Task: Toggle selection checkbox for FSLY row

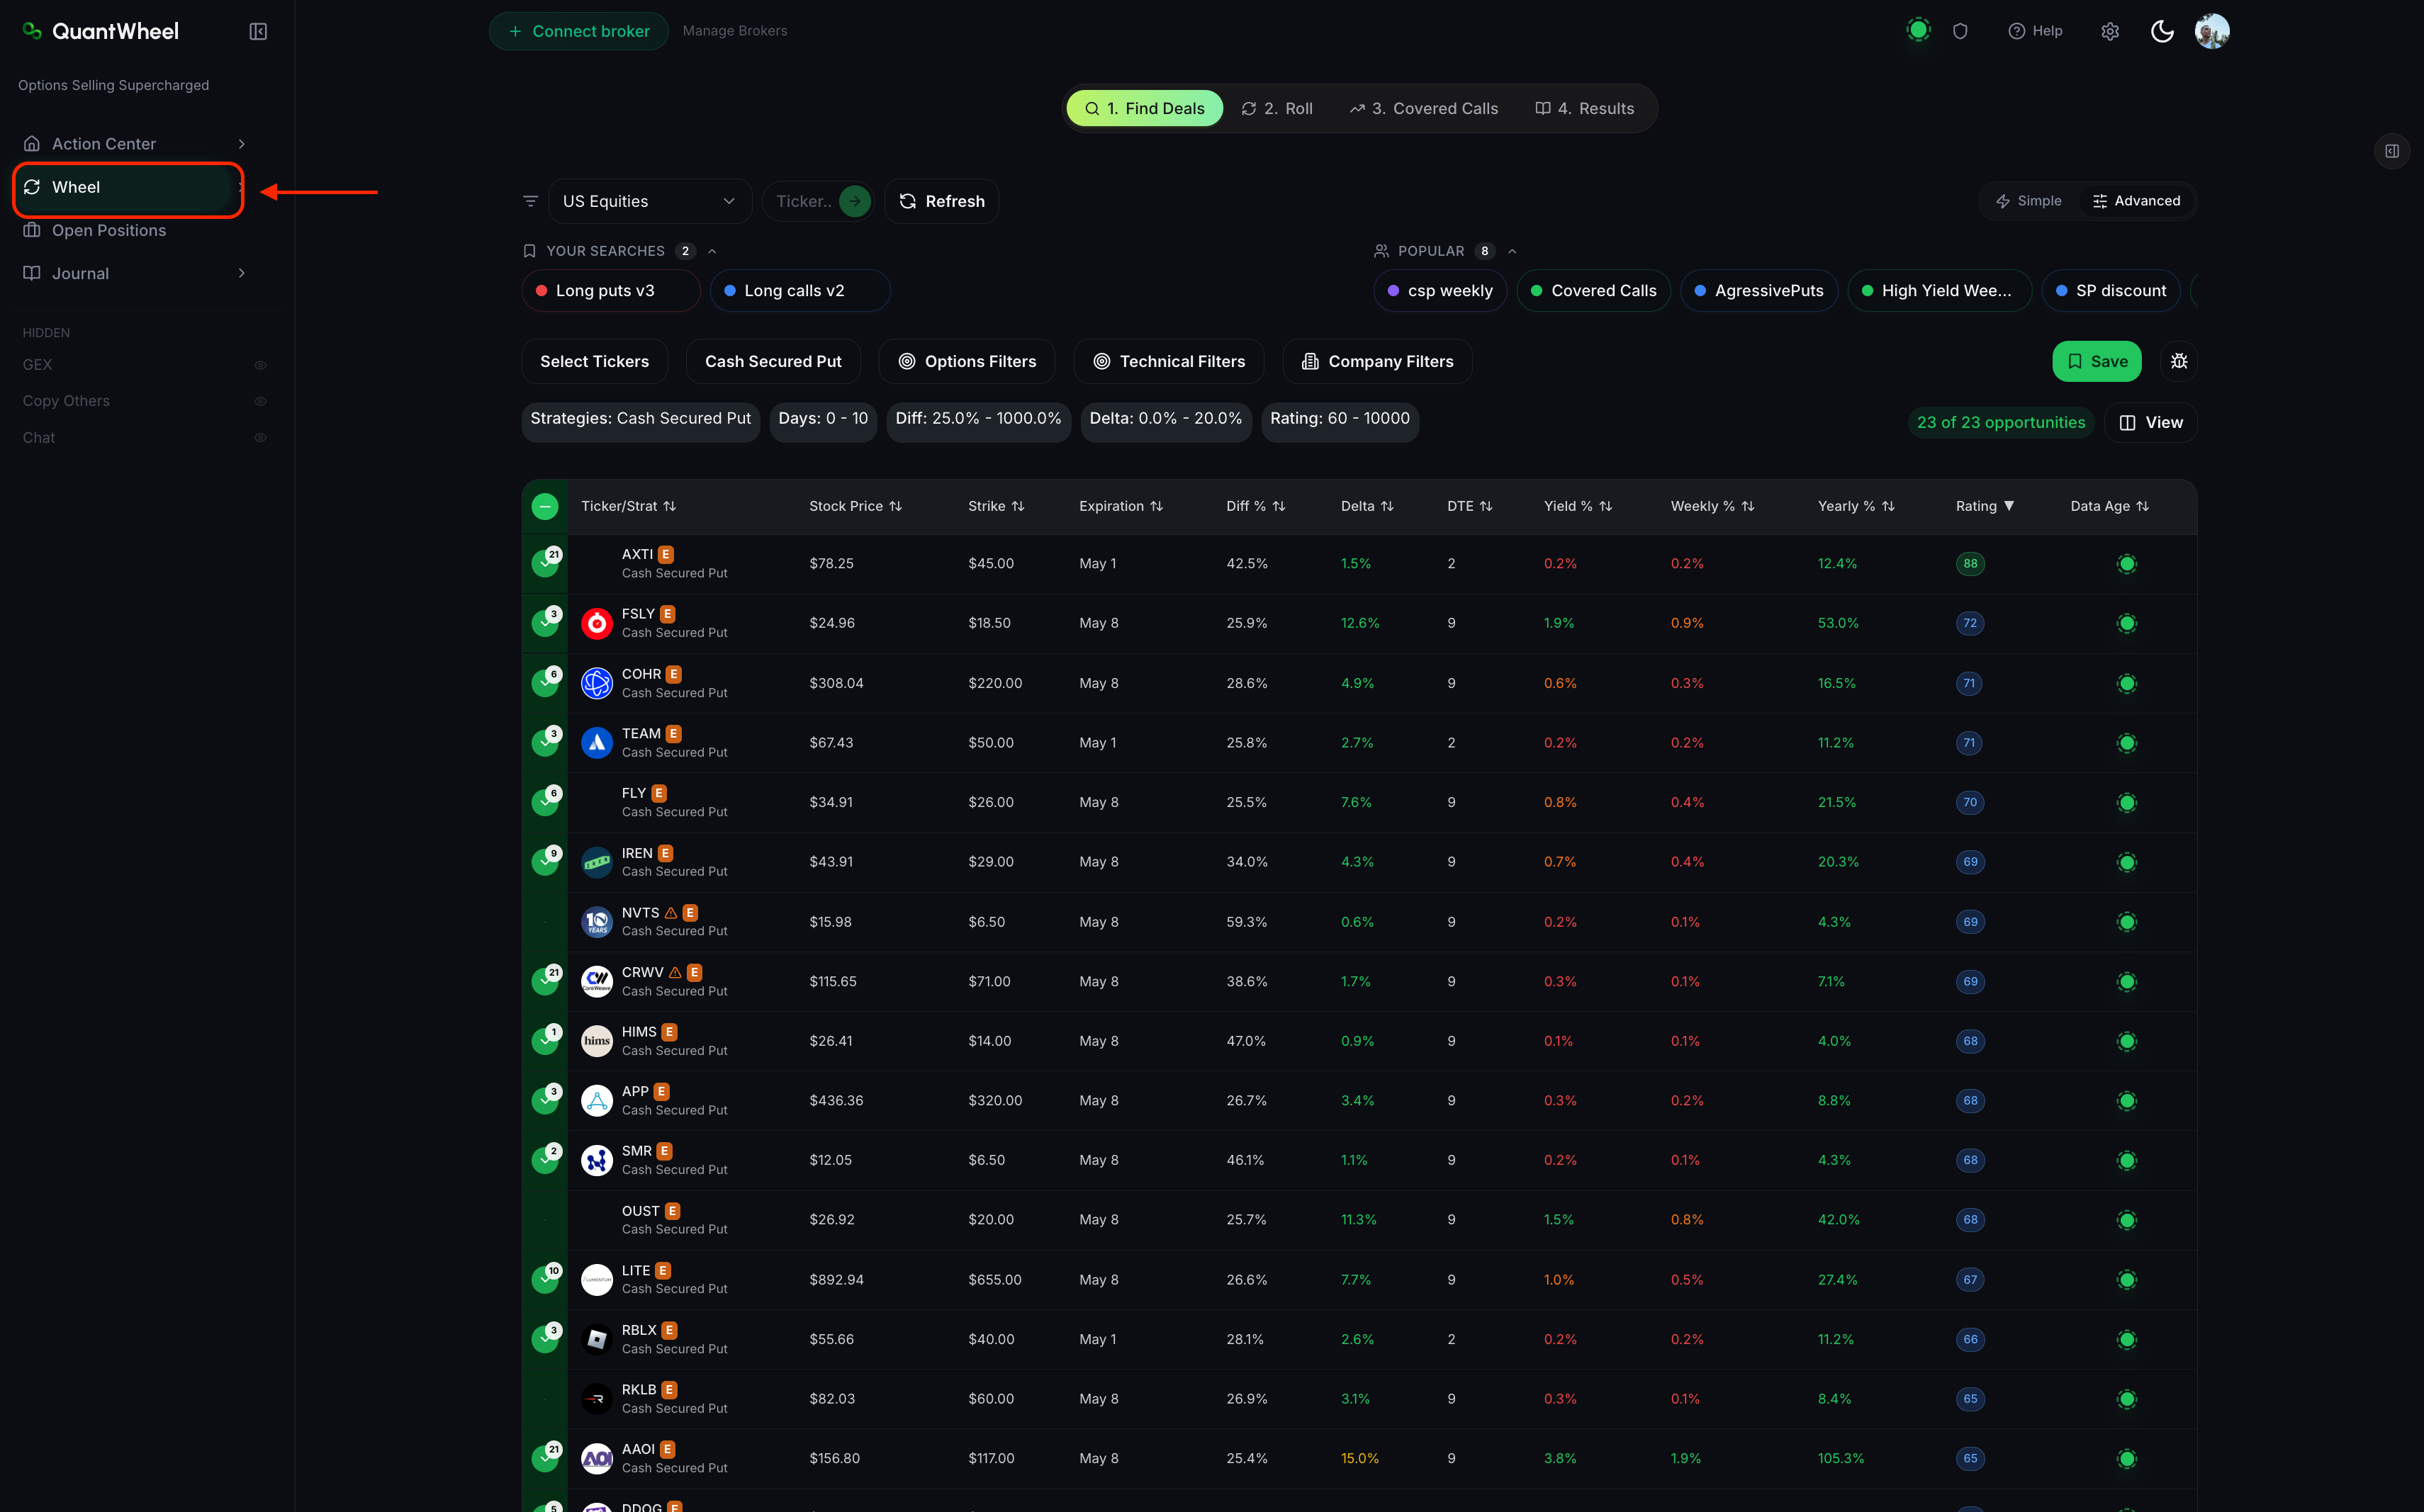Action: click(544, 623)
